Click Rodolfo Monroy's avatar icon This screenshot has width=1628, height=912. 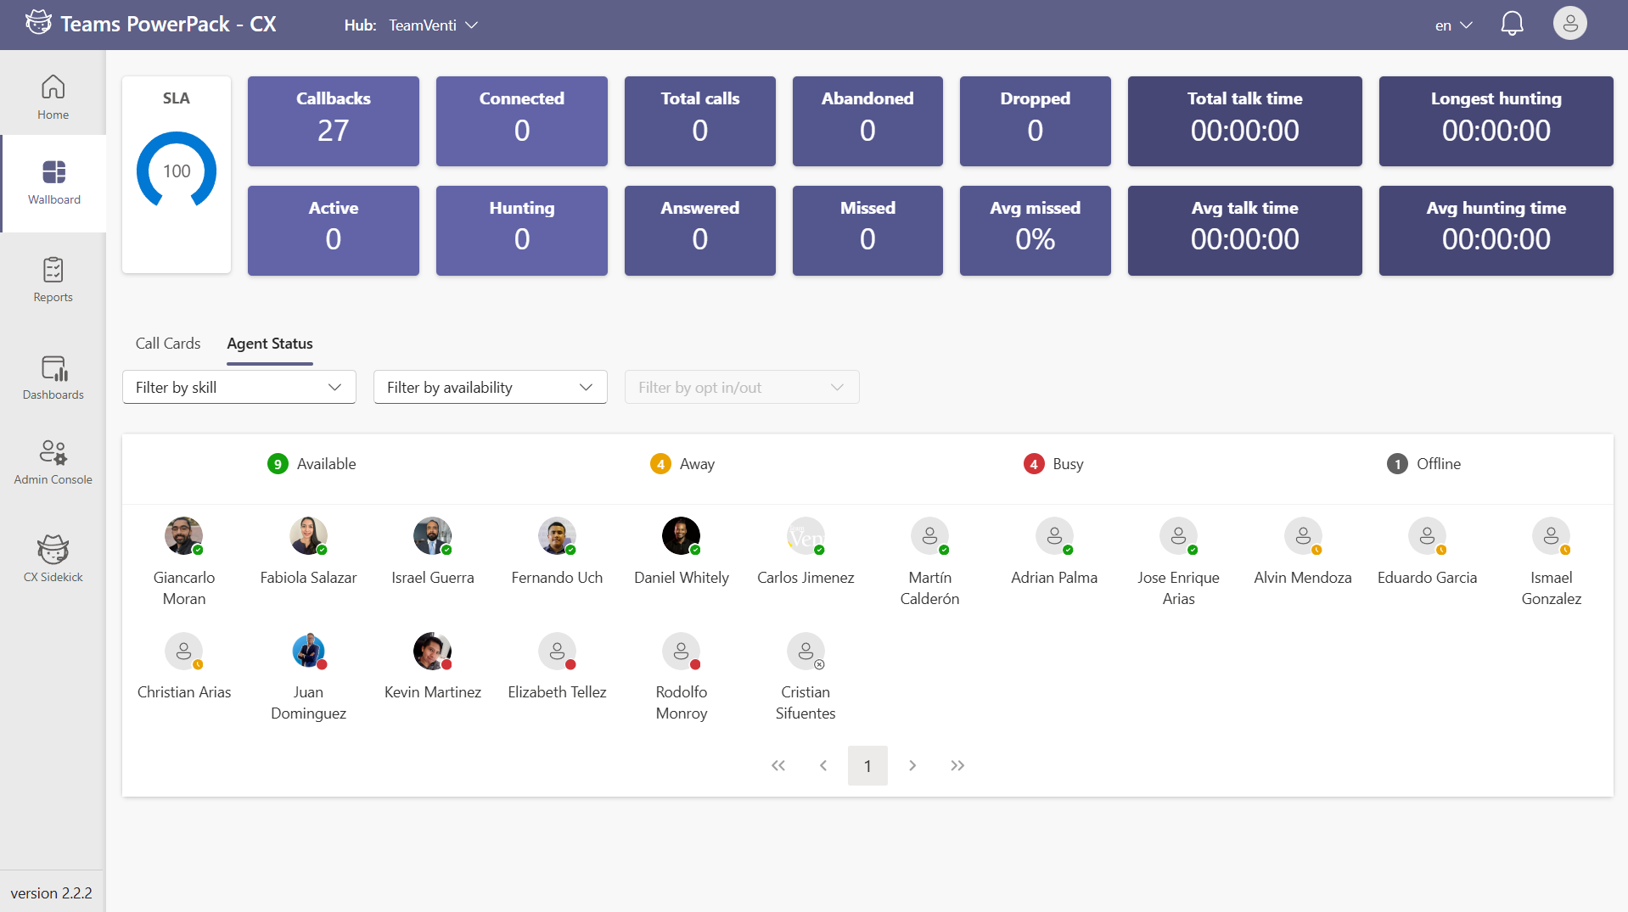(x=682, y=652)
